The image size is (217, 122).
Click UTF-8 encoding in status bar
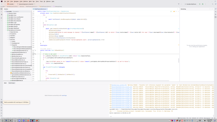201,118
